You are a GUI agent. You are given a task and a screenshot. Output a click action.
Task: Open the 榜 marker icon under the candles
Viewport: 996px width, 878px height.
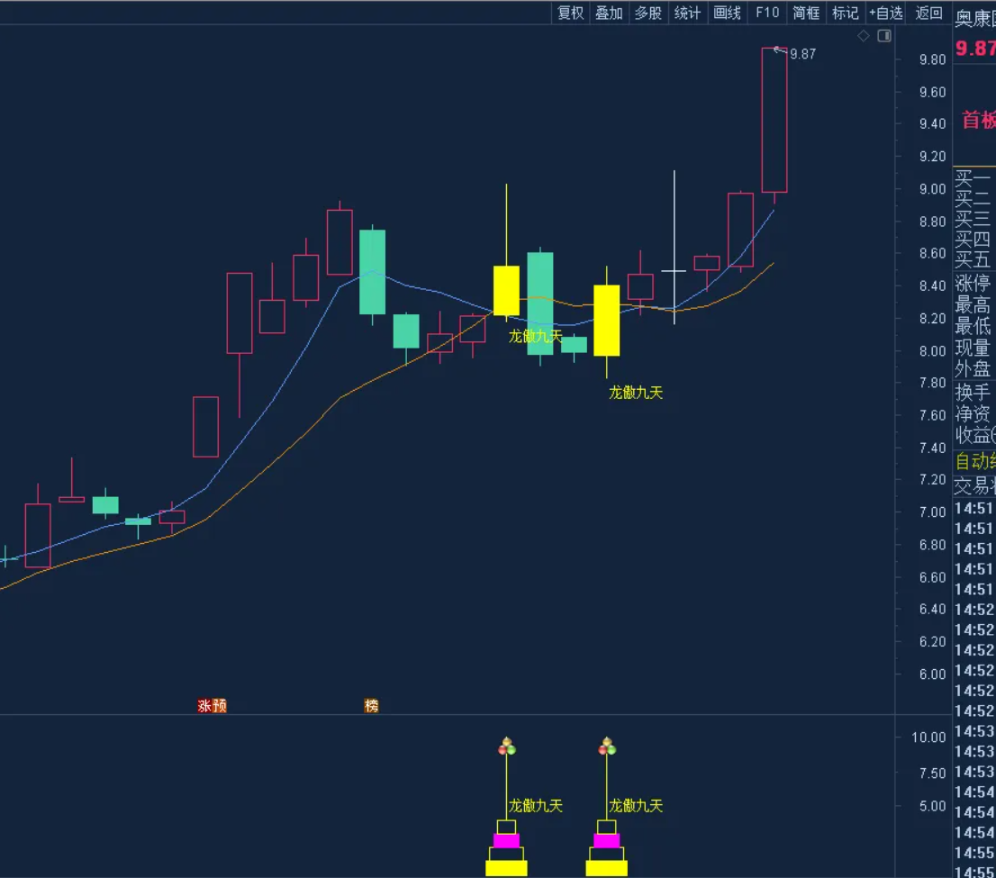(371, 706)
